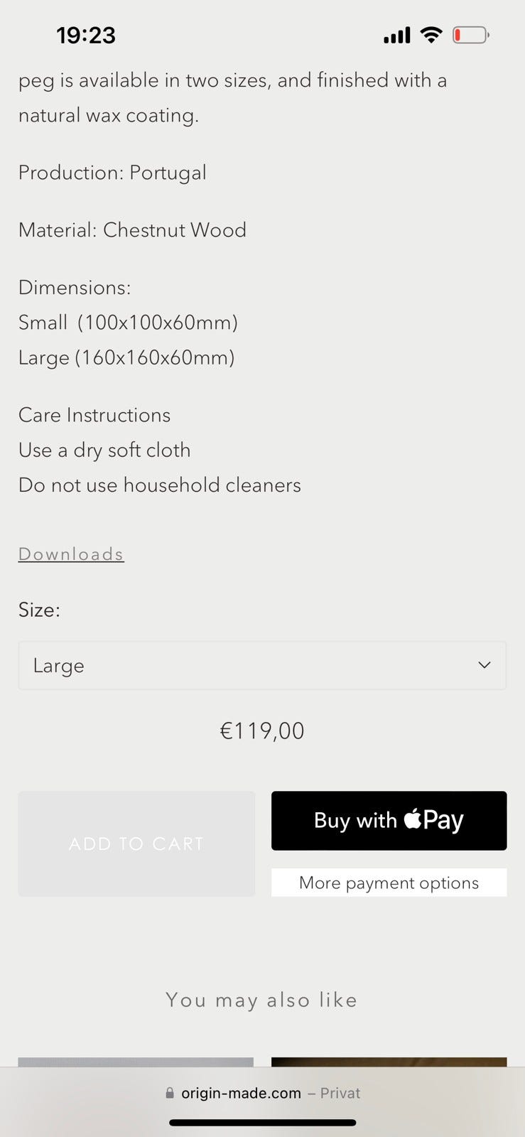Image resolution: width=525 pixels, height=1137 pixels.
Task: Tap the Privat label in address bar
Action: click(340, 1093)
